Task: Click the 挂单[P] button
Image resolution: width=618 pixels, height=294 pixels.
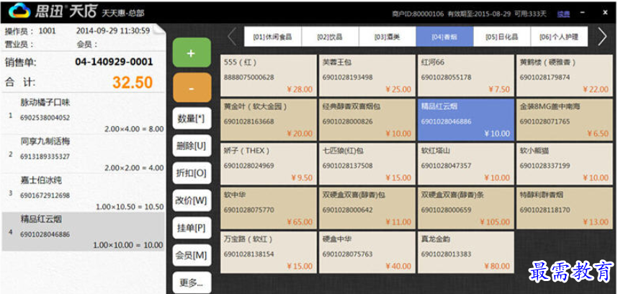Action: [192, 228]
